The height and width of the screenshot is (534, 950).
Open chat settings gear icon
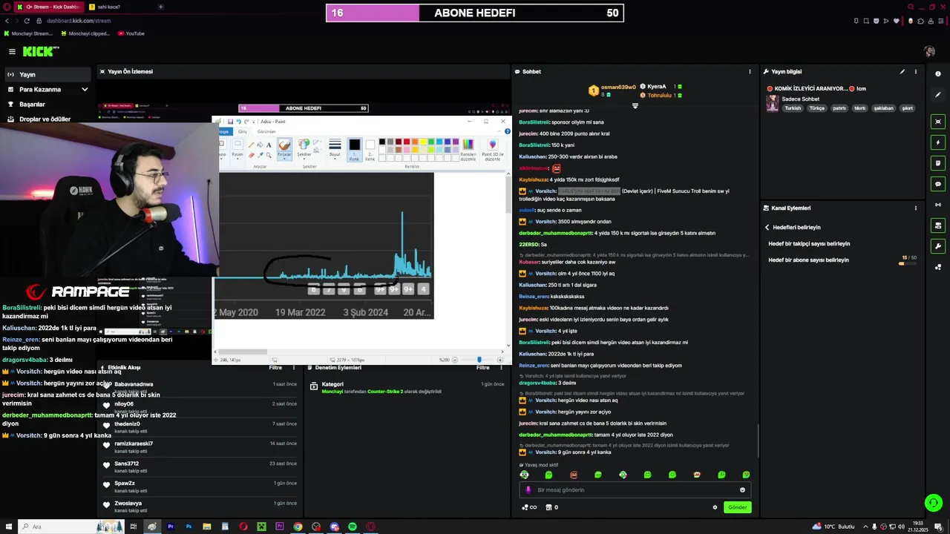click(x=715, y=507)
